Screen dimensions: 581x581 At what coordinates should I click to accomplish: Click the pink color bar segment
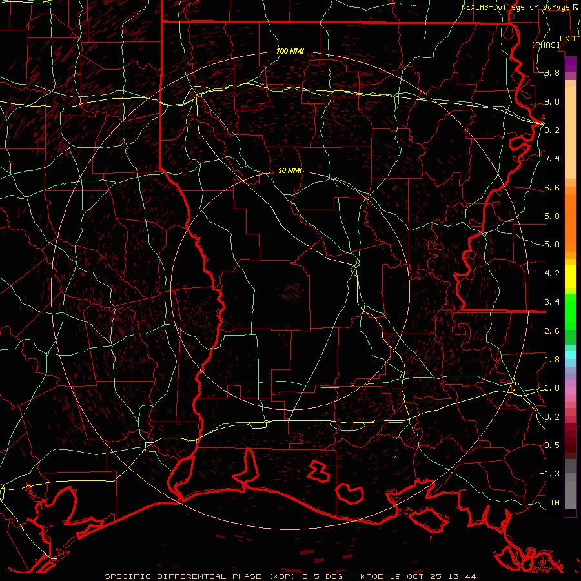pos(570,391)
